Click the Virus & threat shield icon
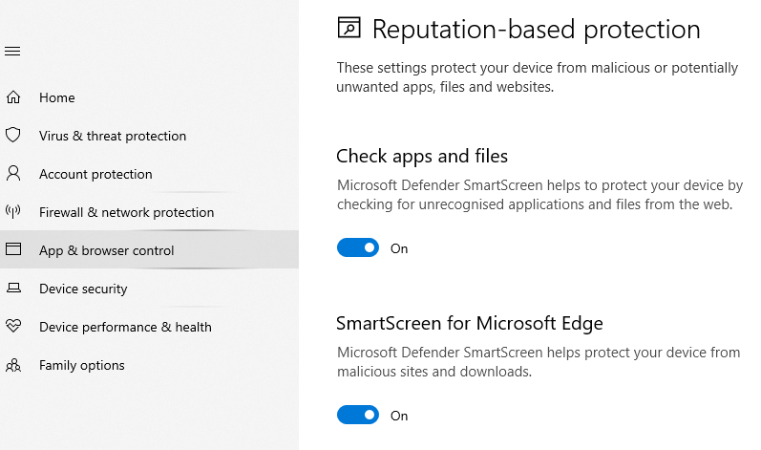The image size is (761, 450). [x=13, y=136]
